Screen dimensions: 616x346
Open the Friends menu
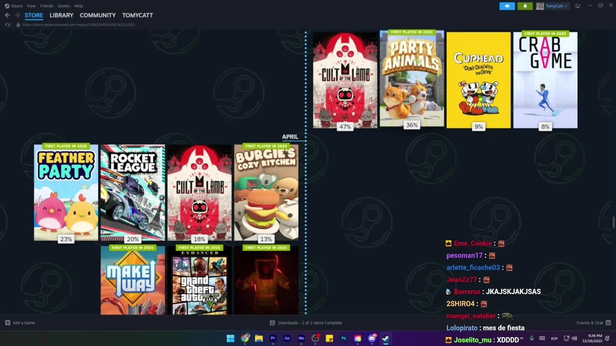(47, 6)
